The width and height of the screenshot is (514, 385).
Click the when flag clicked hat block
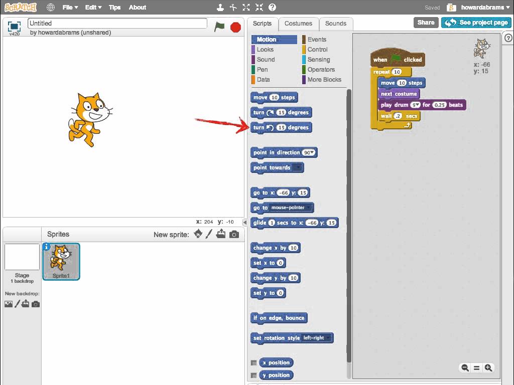point(398,58)
